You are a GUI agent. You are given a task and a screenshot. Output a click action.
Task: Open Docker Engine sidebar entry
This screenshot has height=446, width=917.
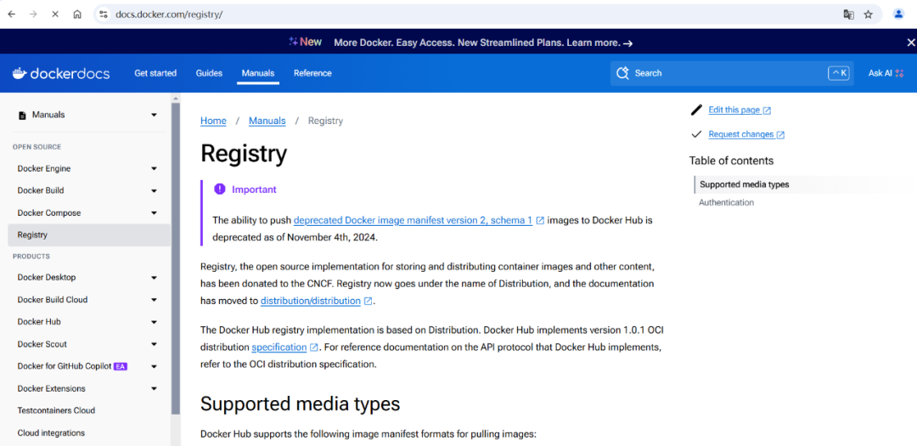pos(44,168)
